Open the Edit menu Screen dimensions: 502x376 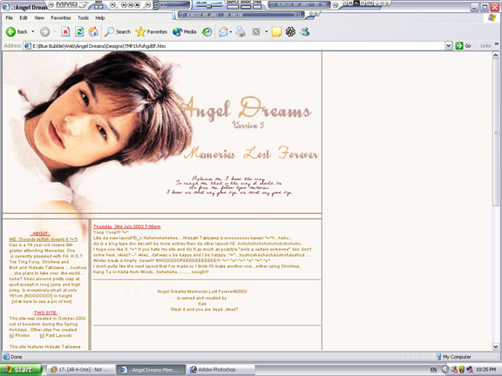click(24, 18)
